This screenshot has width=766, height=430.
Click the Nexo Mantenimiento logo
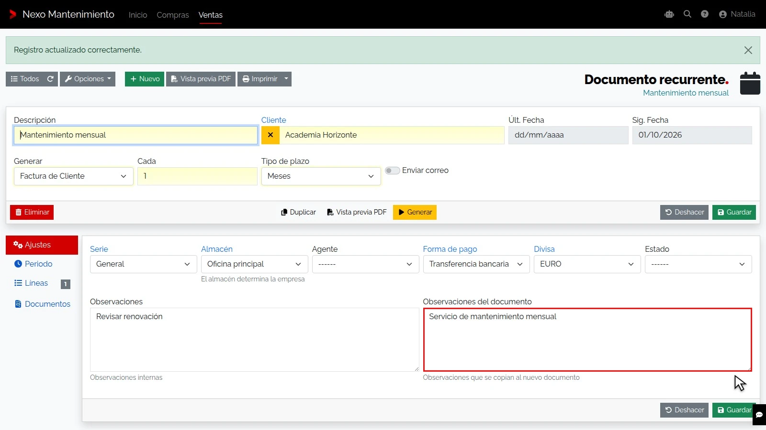point(62,14)
